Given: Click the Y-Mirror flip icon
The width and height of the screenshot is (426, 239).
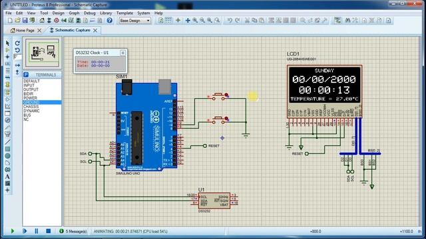Looking at the screenshot, I should [x=17, y=72].
